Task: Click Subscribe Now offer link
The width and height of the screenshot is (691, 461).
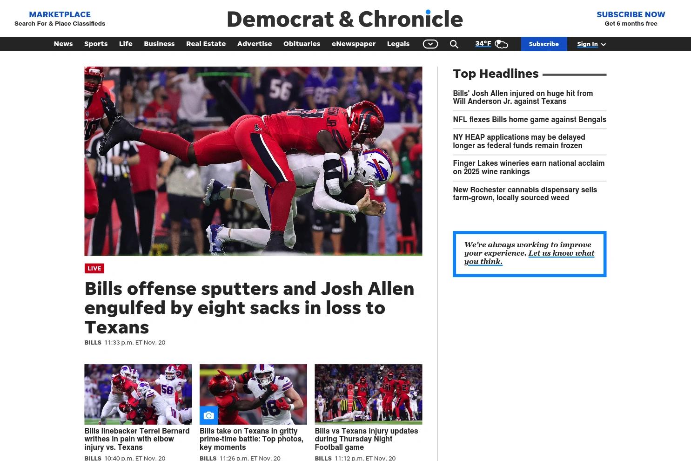Action: coord(631,14)
